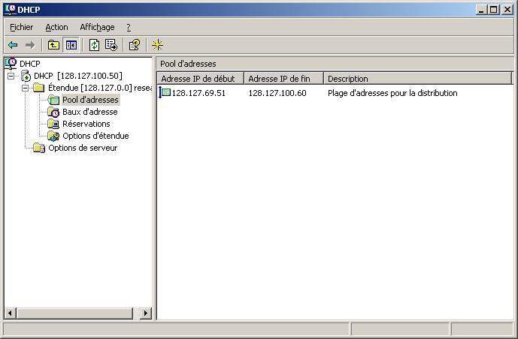
Task: Click end address 128.127.100.60 cell
Action: tap(277, 93)
